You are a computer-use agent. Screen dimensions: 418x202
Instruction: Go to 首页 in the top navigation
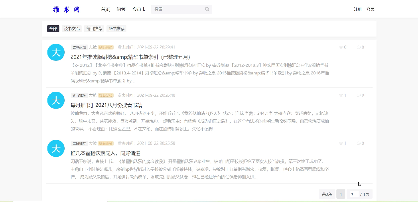(x=105, y=9)
